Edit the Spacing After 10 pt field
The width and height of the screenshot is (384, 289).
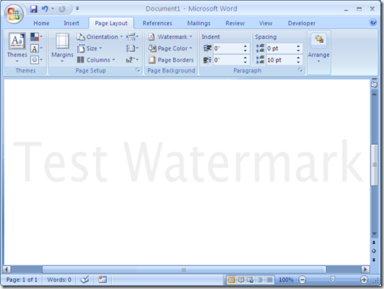point(280,60)
